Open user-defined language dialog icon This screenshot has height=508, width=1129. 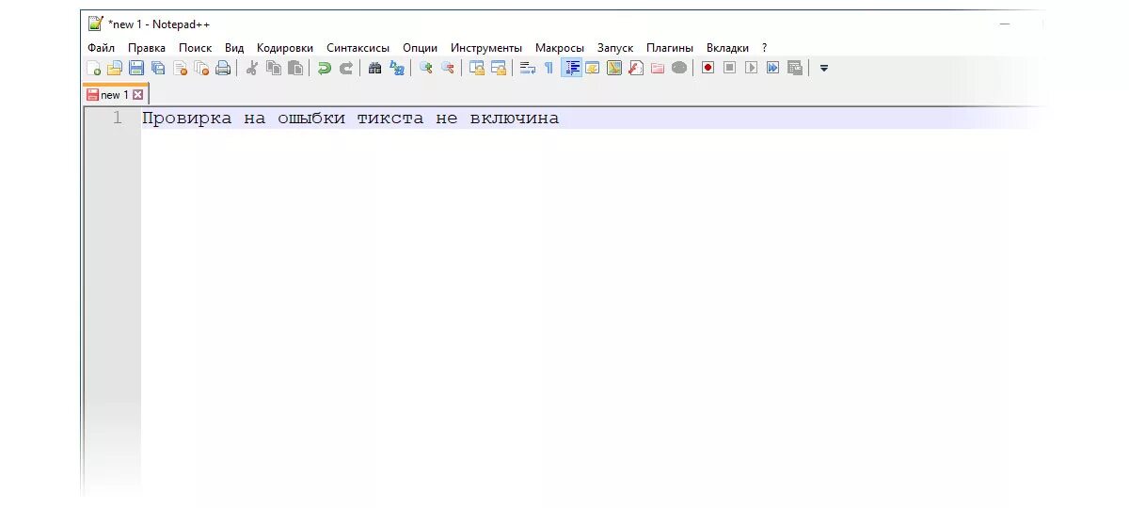pyautogui.click(x=593, y=68)
